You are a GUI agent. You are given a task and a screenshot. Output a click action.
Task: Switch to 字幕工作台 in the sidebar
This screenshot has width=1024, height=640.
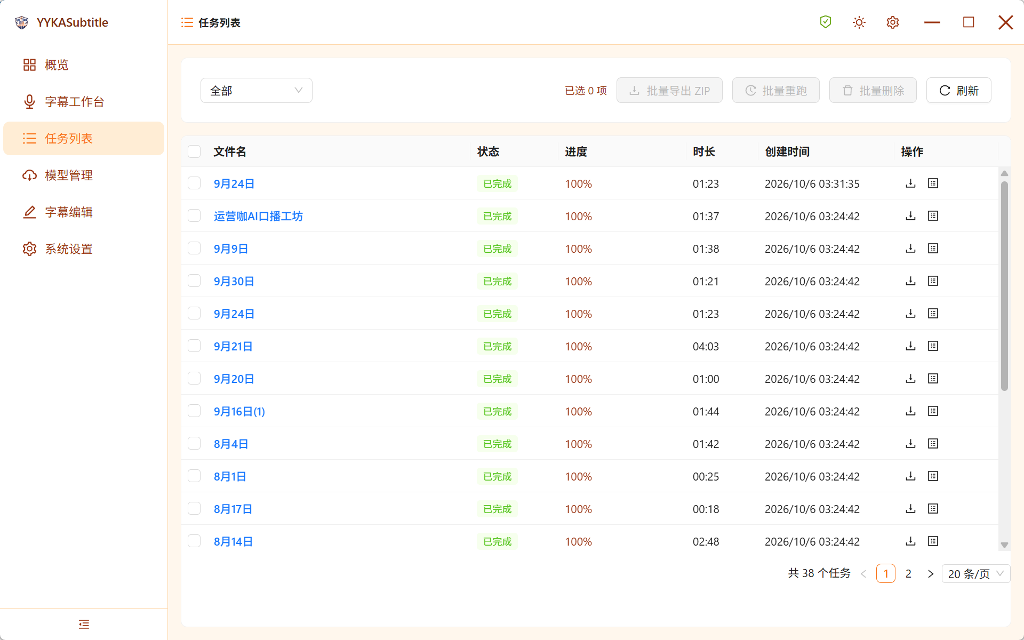pyautogui.click(x=84, y=102)
